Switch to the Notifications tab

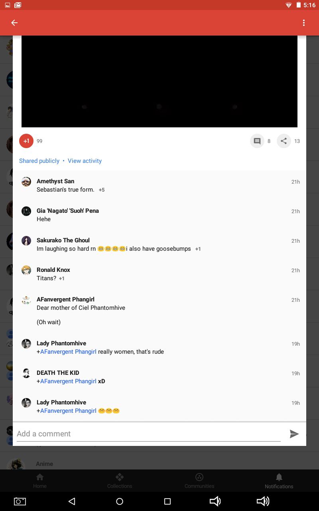pyautogui.click(x=279, y=481)
